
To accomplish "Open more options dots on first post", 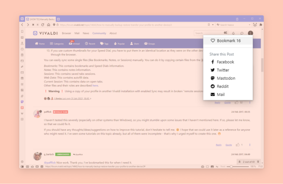I will [250, 103].
